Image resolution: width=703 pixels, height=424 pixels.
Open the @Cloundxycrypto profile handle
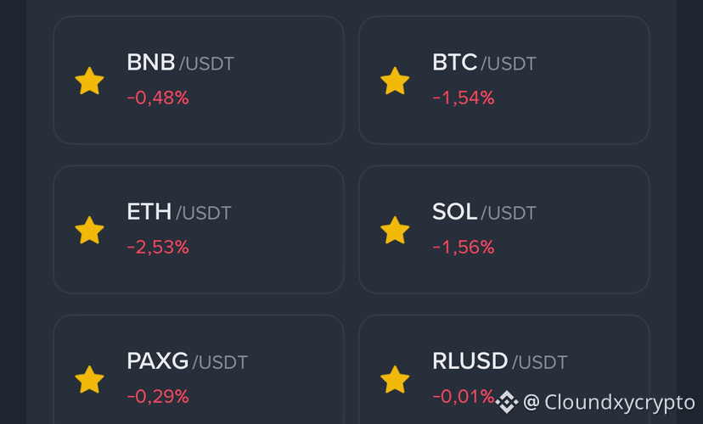tap(609, 402)
